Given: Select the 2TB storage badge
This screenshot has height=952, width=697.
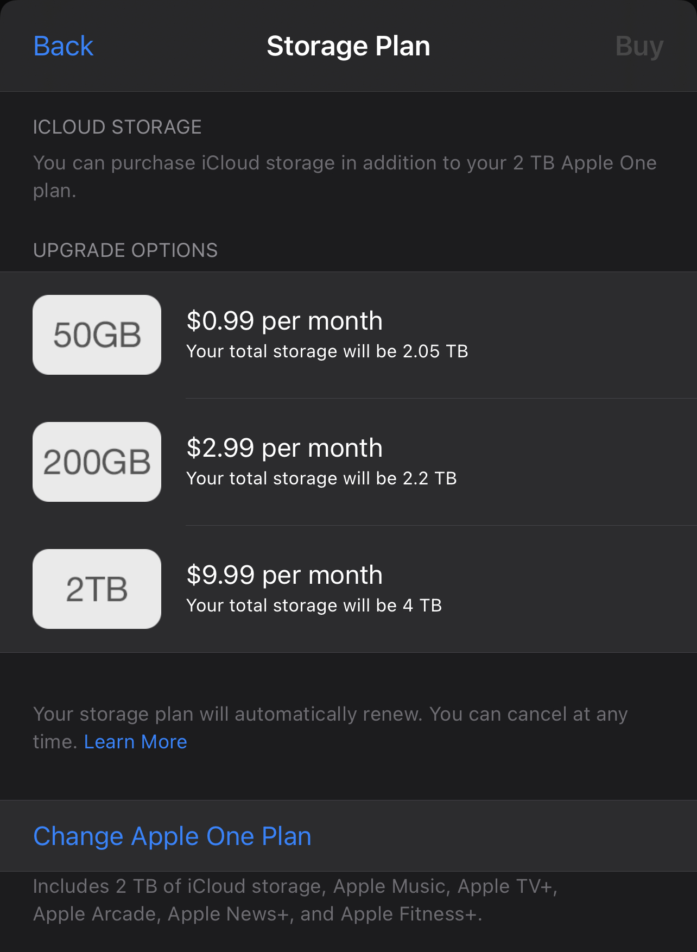Looking at the screenshot, I should click(97, 589).
